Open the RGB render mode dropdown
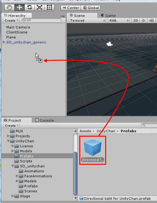Viewport: 157px width, 203px height. point(119,20)
